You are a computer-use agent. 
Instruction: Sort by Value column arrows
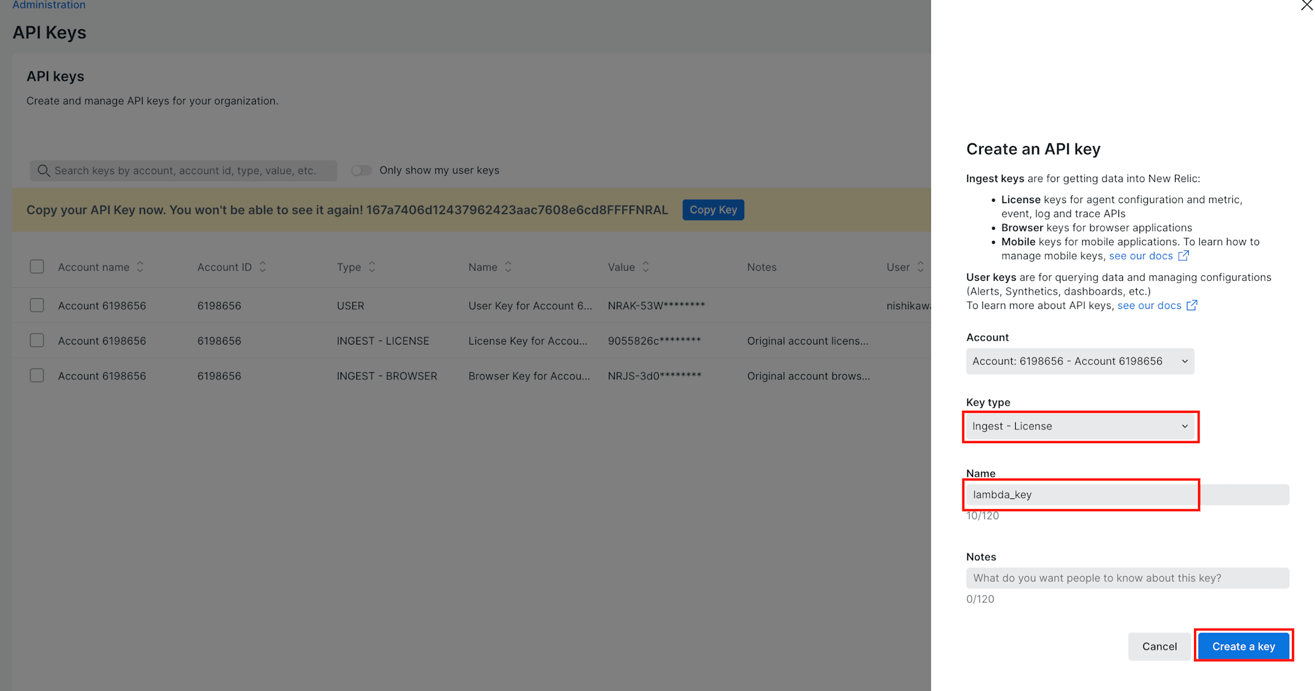(646, 267)
